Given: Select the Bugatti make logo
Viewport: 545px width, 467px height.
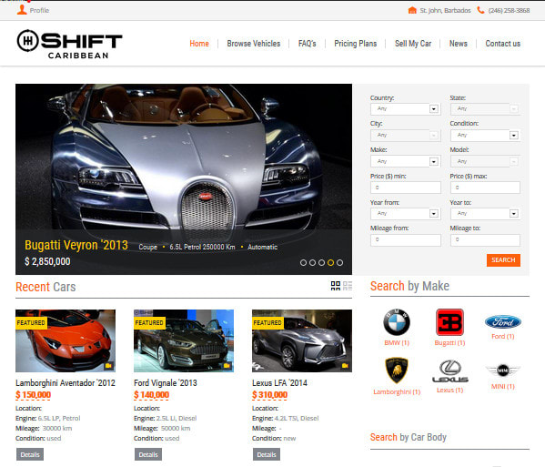Looking at the screenshot, I should pos(449,322).
